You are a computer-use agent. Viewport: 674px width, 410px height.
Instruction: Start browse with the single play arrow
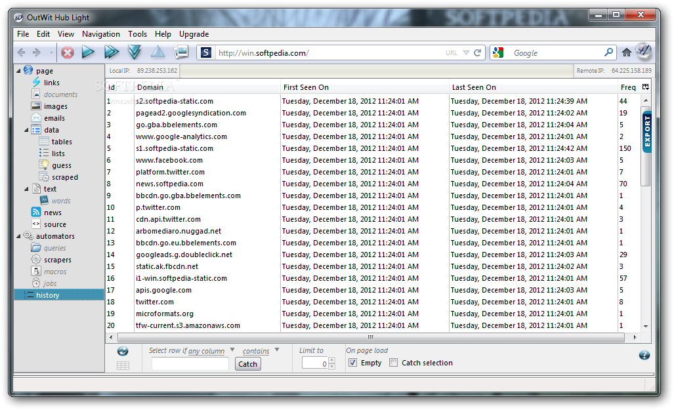(x=88, y=52)
